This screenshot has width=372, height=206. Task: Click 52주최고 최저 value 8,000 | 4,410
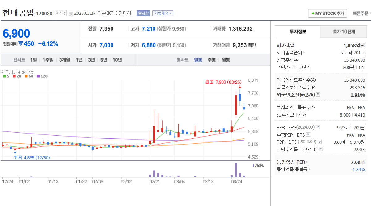point(352,115)
